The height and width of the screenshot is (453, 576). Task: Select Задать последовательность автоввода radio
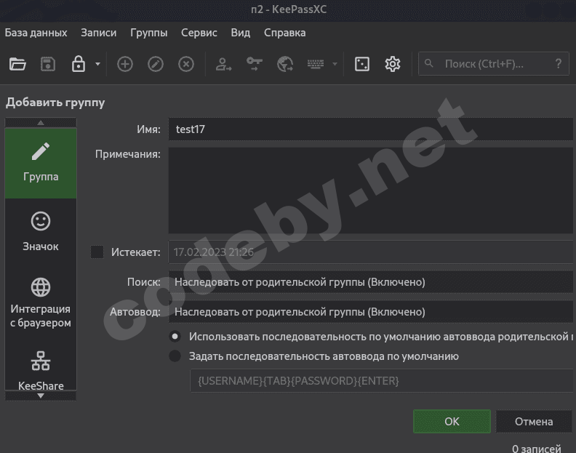pos(175,356)
